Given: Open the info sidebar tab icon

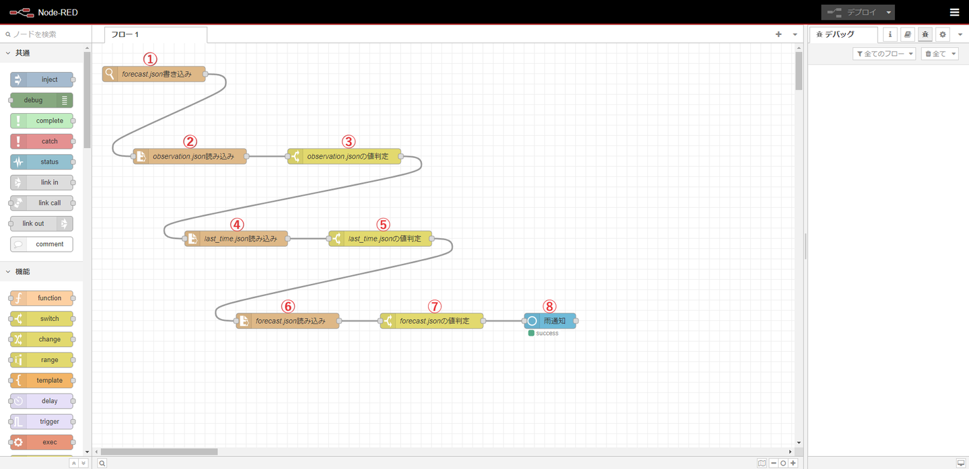Looking at the screenshot, I should (890, 34).
